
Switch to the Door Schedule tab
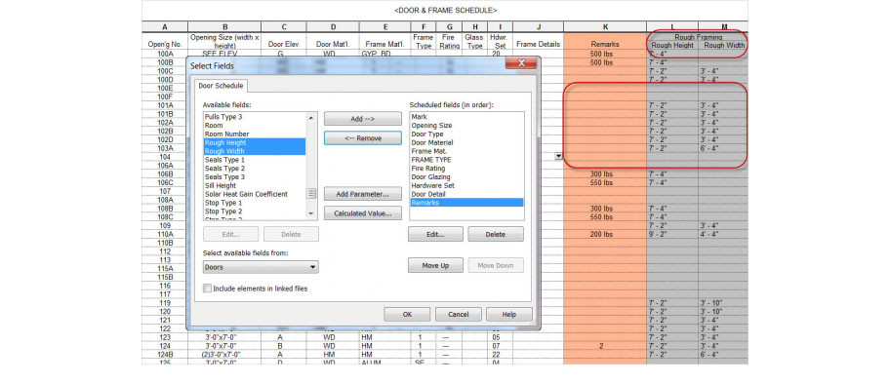click(221, 85)
